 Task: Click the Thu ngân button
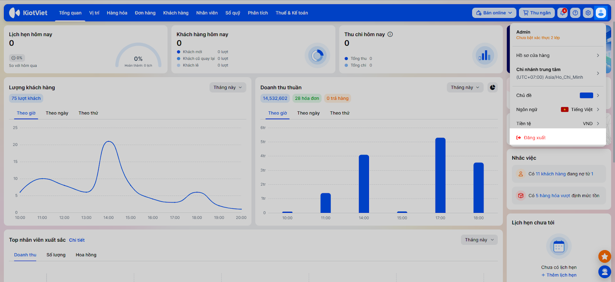(537, 13)
